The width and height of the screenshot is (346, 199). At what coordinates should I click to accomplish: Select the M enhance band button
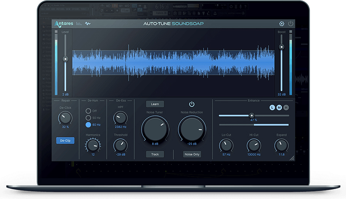coord(279,107)
